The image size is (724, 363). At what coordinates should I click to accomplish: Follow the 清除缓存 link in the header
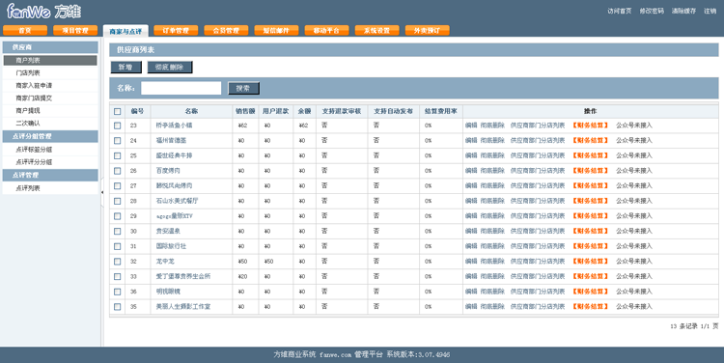click(683, 11)
